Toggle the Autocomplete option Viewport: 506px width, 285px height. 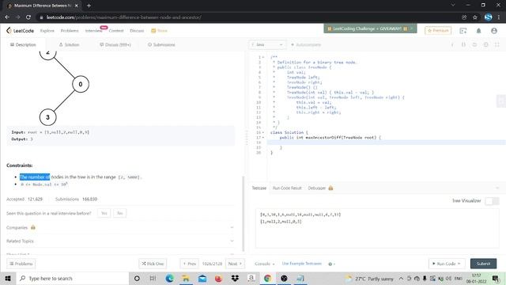pos(306,44)
